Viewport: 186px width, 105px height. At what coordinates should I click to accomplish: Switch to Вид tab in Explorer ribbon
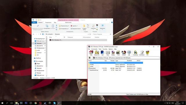point(55,22)
